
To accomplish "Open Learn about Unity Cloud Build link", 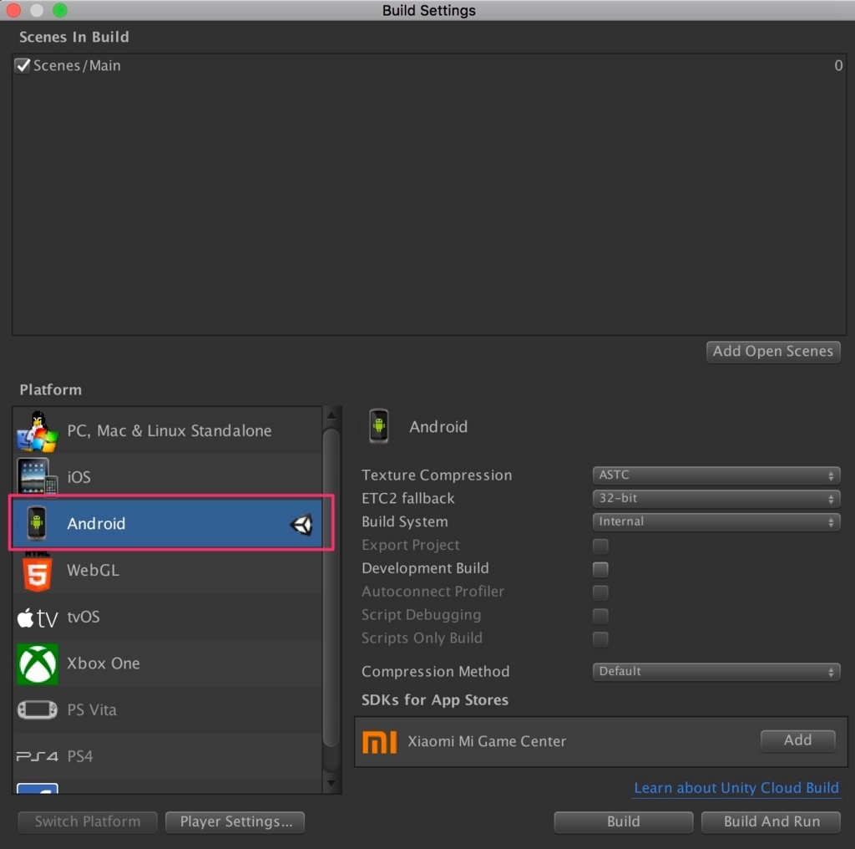I will click(736, 788).
